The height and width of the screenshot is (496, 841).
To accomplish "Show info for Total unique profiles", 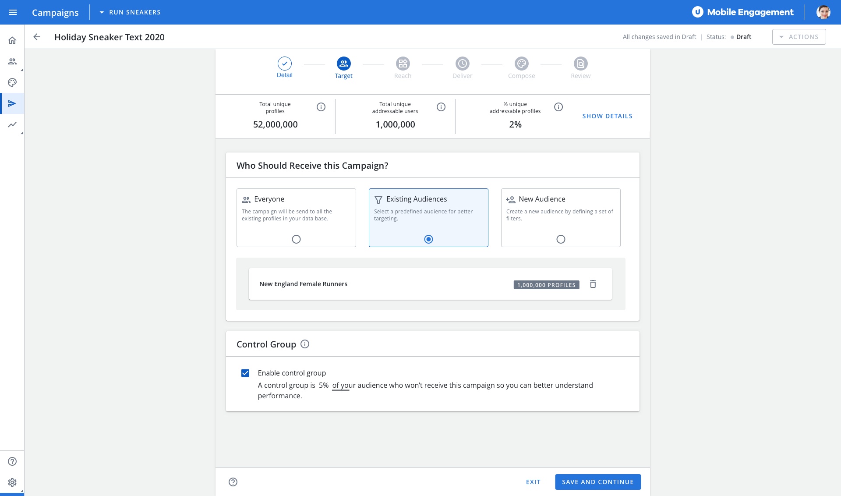I will point(321,107).
